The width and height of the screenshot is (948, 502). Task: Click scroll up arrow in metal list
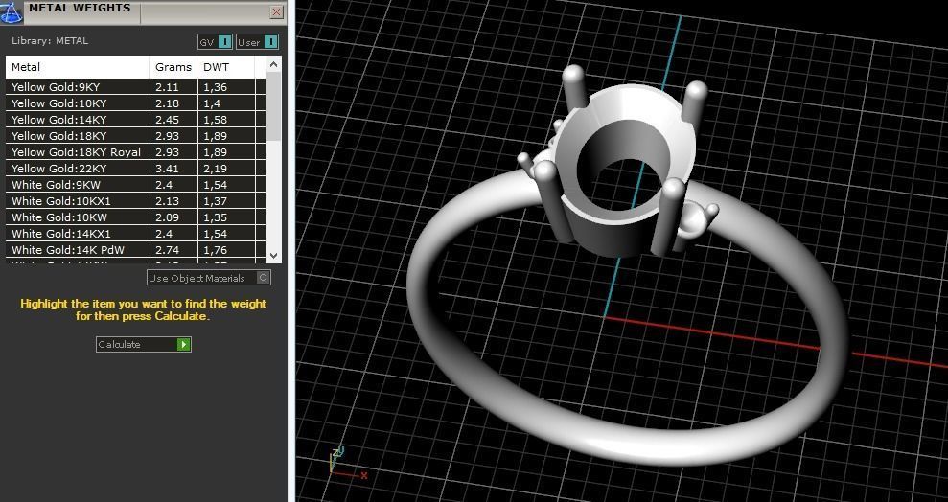coord(273,64)
